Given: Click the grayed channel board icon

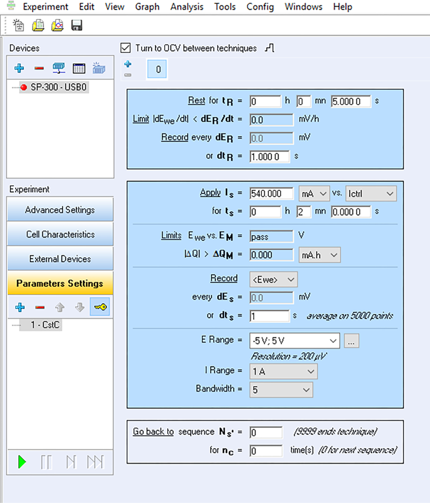Looking at the screenshot, I should pyautogui.click(x=99, y=68).
